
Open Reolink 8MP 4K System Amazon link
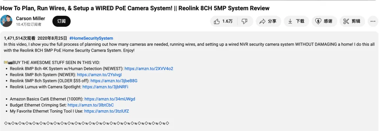[149, 68]
